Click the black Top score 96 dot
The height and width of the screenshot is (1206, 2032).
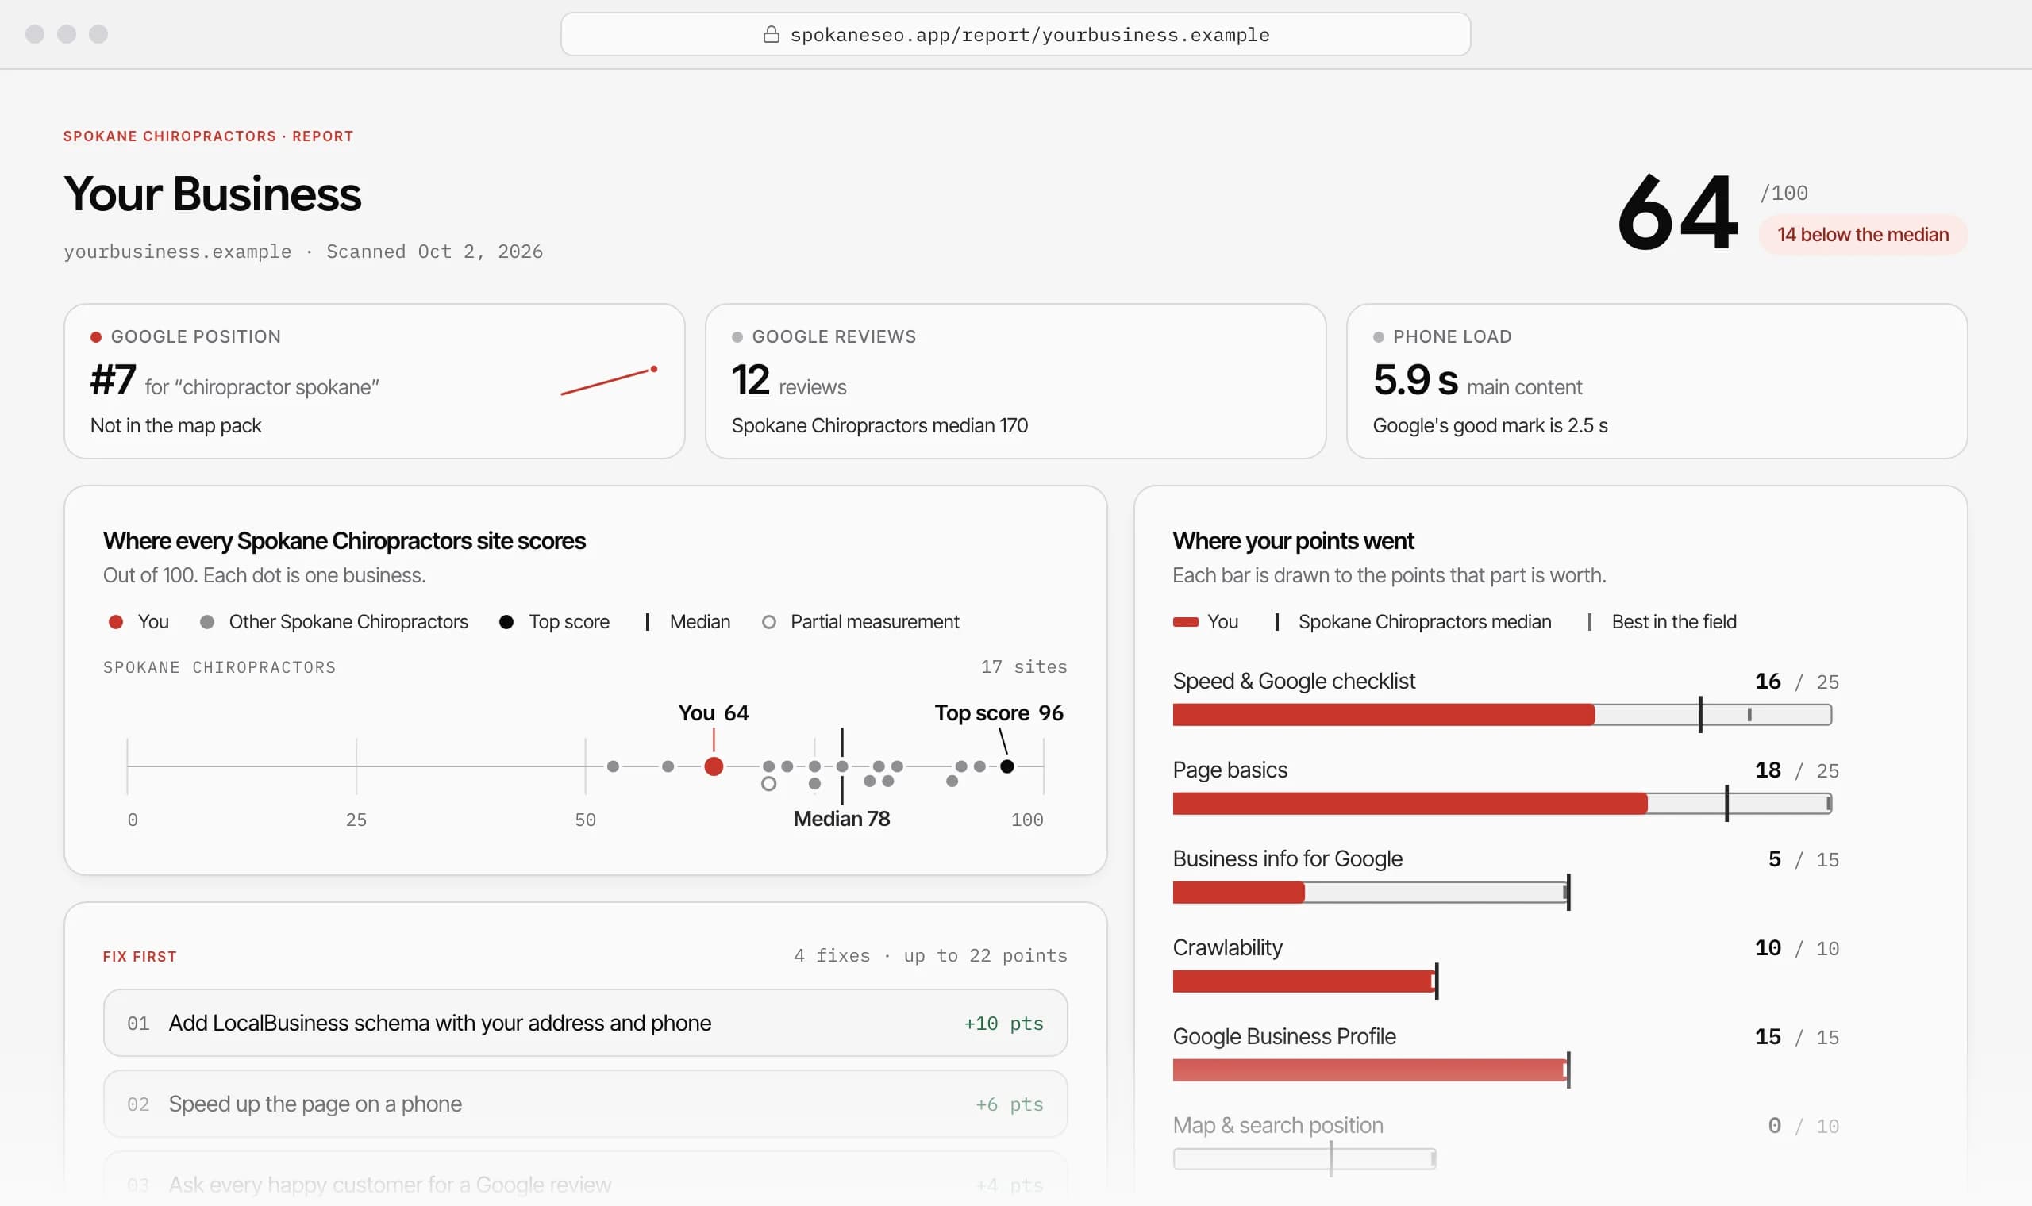(1007, 766)
